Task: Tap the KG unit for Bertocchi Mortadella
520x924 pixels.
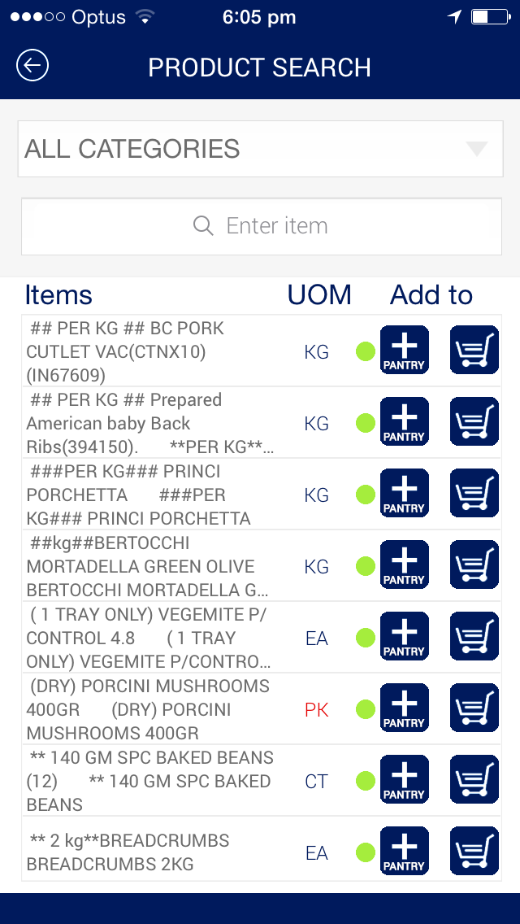Action: (x=316, y=567)
